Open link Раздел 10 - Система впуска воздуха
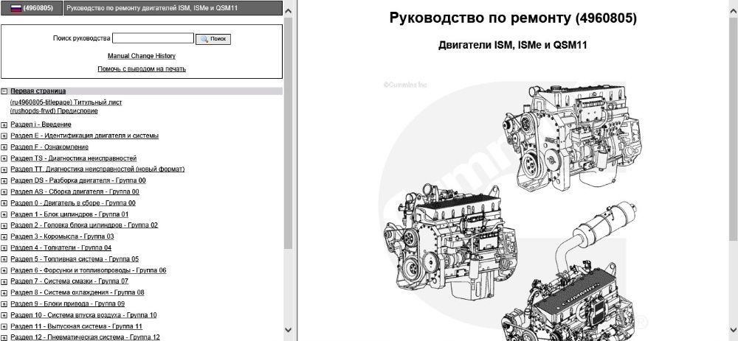This screenshot has width=738, height=341. click(x=84, y=314)
